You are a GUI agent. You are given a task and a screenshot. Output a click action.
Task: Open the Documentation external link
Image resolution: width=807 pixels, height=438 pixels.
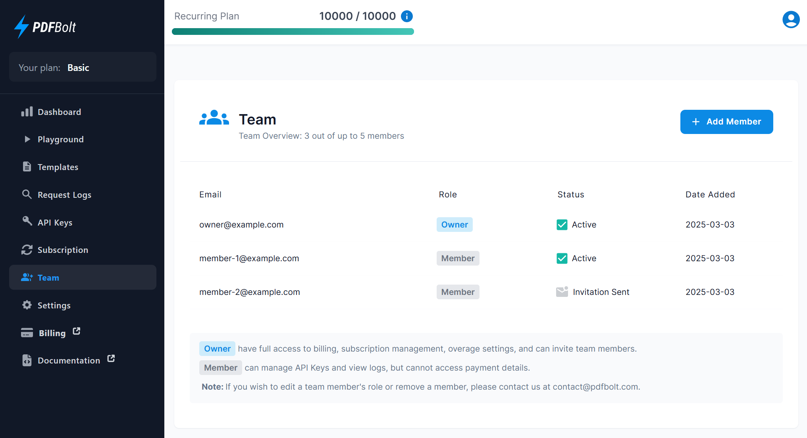(x=69, y=360)
